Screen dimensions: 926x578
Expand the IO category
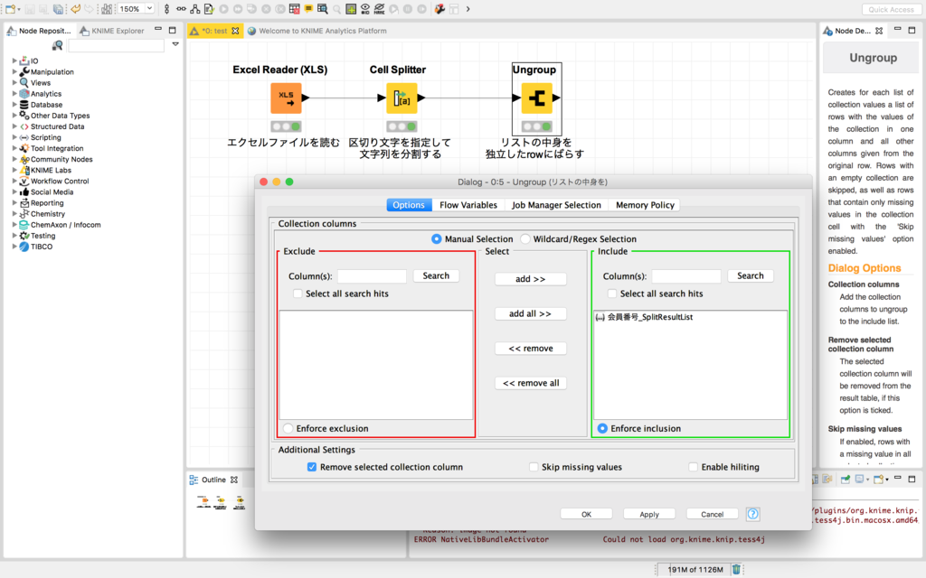coord(14,61)
